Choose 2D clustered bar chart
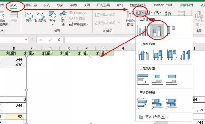Image resolution: width=205 pixels, height=124 pixels. pyautogui.click(x=143, y=79)
